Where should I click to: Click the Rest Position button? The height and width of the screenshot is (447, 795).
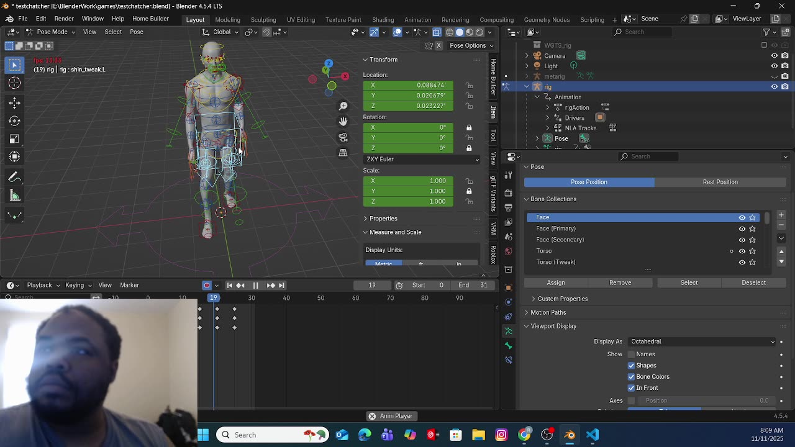click(x=720, y=182)
